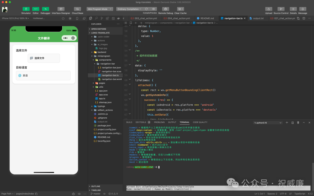Image resolution: width=314 pixels, height=196 pixels.
Task: Open iPhone 12/13 device selector dropdown
Action: (x=15, y=18)
